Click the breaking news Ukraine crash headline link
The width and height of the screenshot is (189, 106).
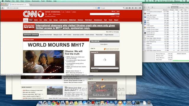point(75,27)
